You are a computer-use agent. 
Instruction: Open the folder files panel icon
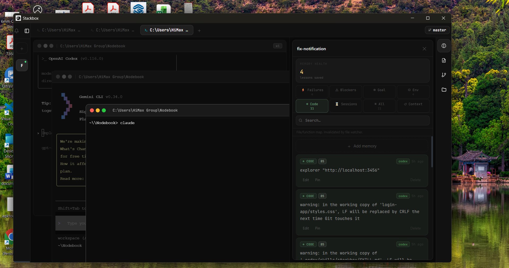click(x=444, y=90)
